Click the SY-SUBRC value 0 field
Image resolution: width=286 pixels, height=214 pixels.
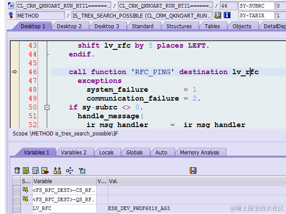tap(281, 6)
